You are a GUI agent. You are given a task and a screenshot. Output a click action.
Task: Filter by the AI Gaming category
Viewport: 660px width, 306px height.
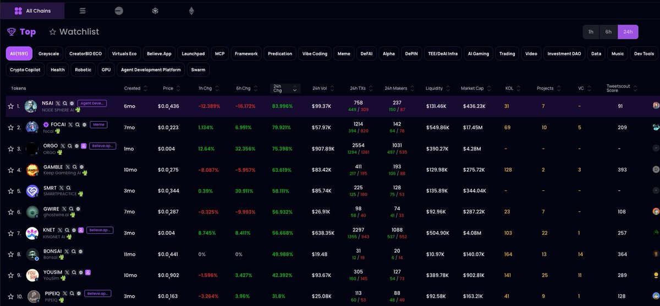click(478, 54)
